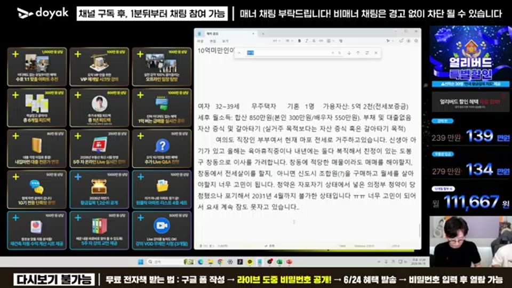Expand the replace chevron in find bar
The height and width of the screenshot is (288, 512).
[x=239, y=53]
